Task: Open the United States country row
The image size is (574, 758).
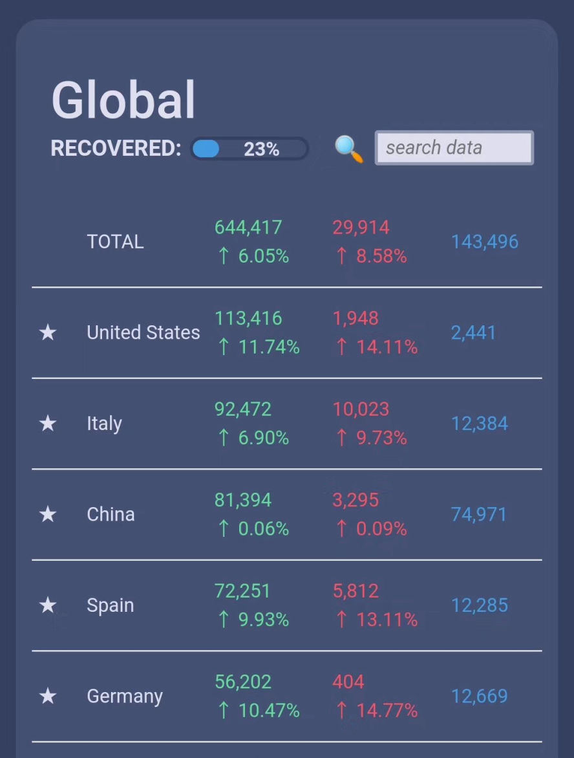Action: 143,332
